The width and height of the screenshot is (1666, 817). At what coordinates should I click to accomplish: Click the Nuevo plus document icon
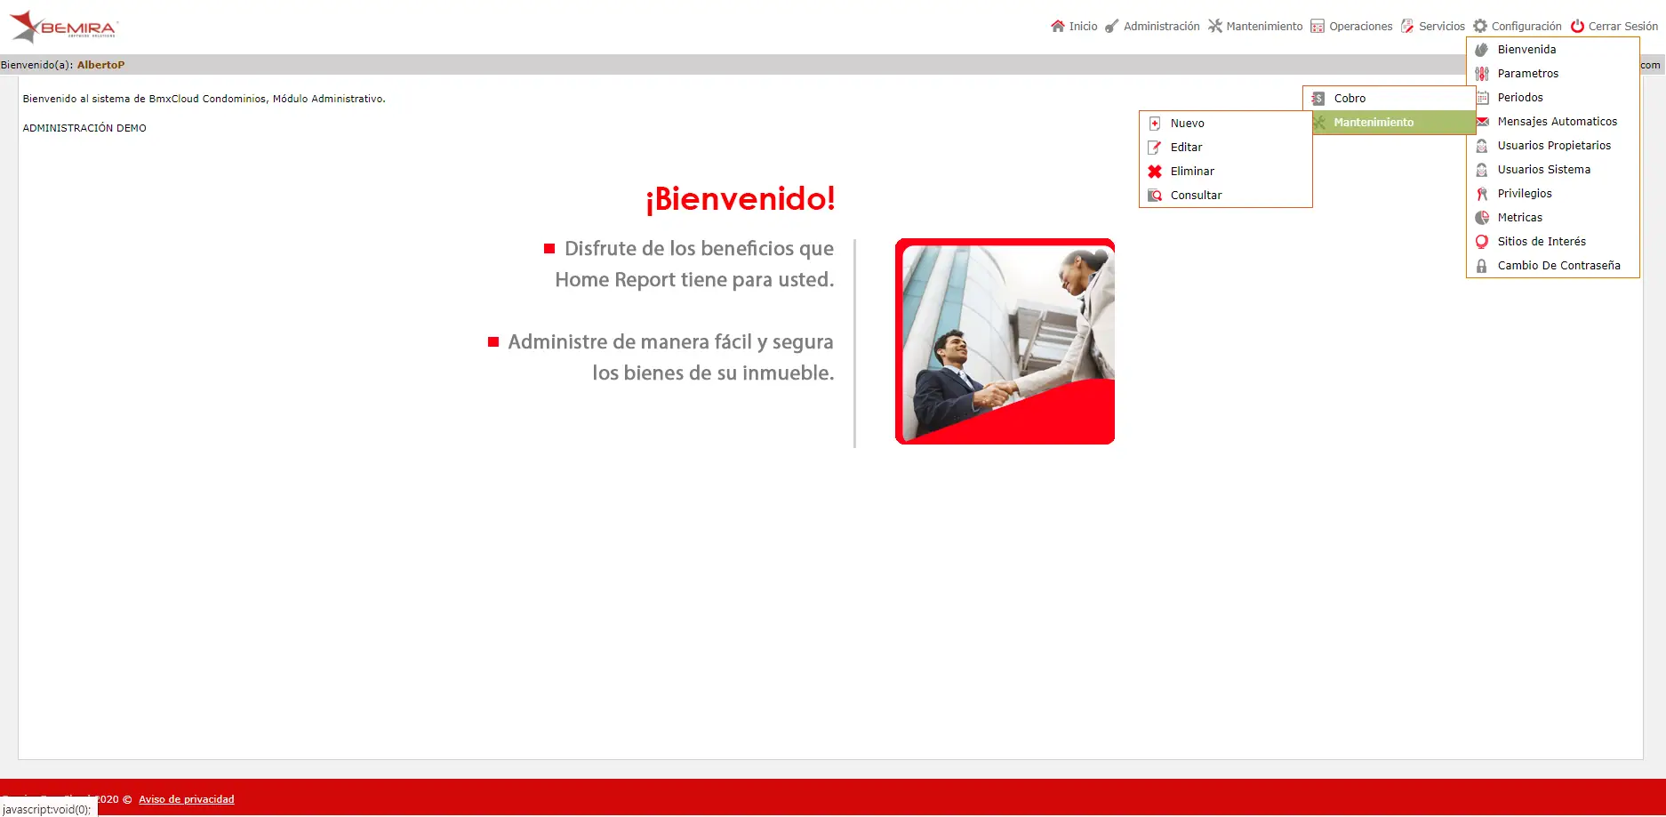click(1155, 124)
